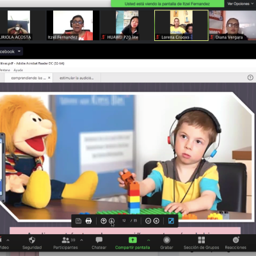This screenshot has width=256, height=256.
Task: Expand share screen options caret
Action: click(148, 240)
